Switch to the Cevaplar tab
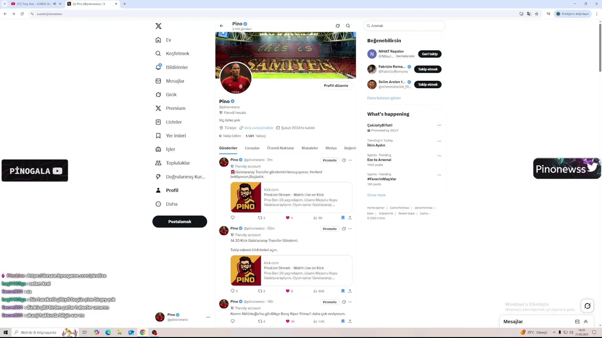 coord(252,148)
